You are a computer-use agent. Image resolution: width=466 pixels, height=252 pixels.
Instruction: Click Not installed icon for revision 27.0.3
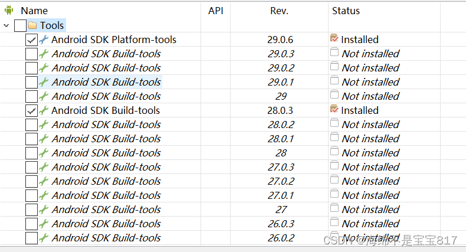click(x=334, y=165)
